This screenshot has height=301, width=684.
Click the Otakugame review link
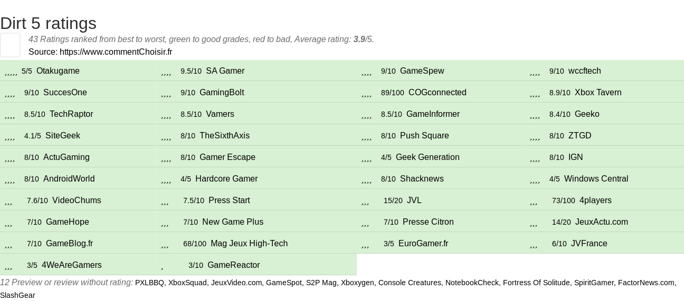[x=58, y=71]
